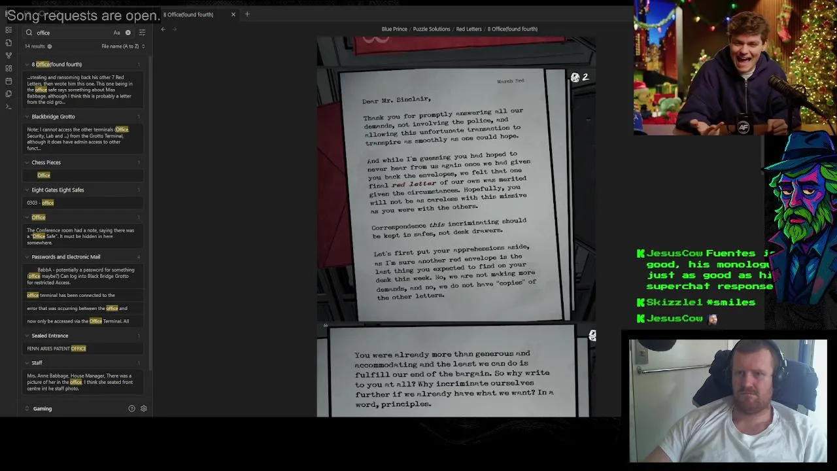837x471 pixels.
Task: Open the settings gear in the sidebar footer
Action: pyautogui.click(x=144, y=409)
